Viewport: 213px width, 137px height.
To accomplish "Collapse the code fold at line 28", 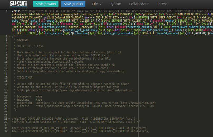I will pos(9,119).
